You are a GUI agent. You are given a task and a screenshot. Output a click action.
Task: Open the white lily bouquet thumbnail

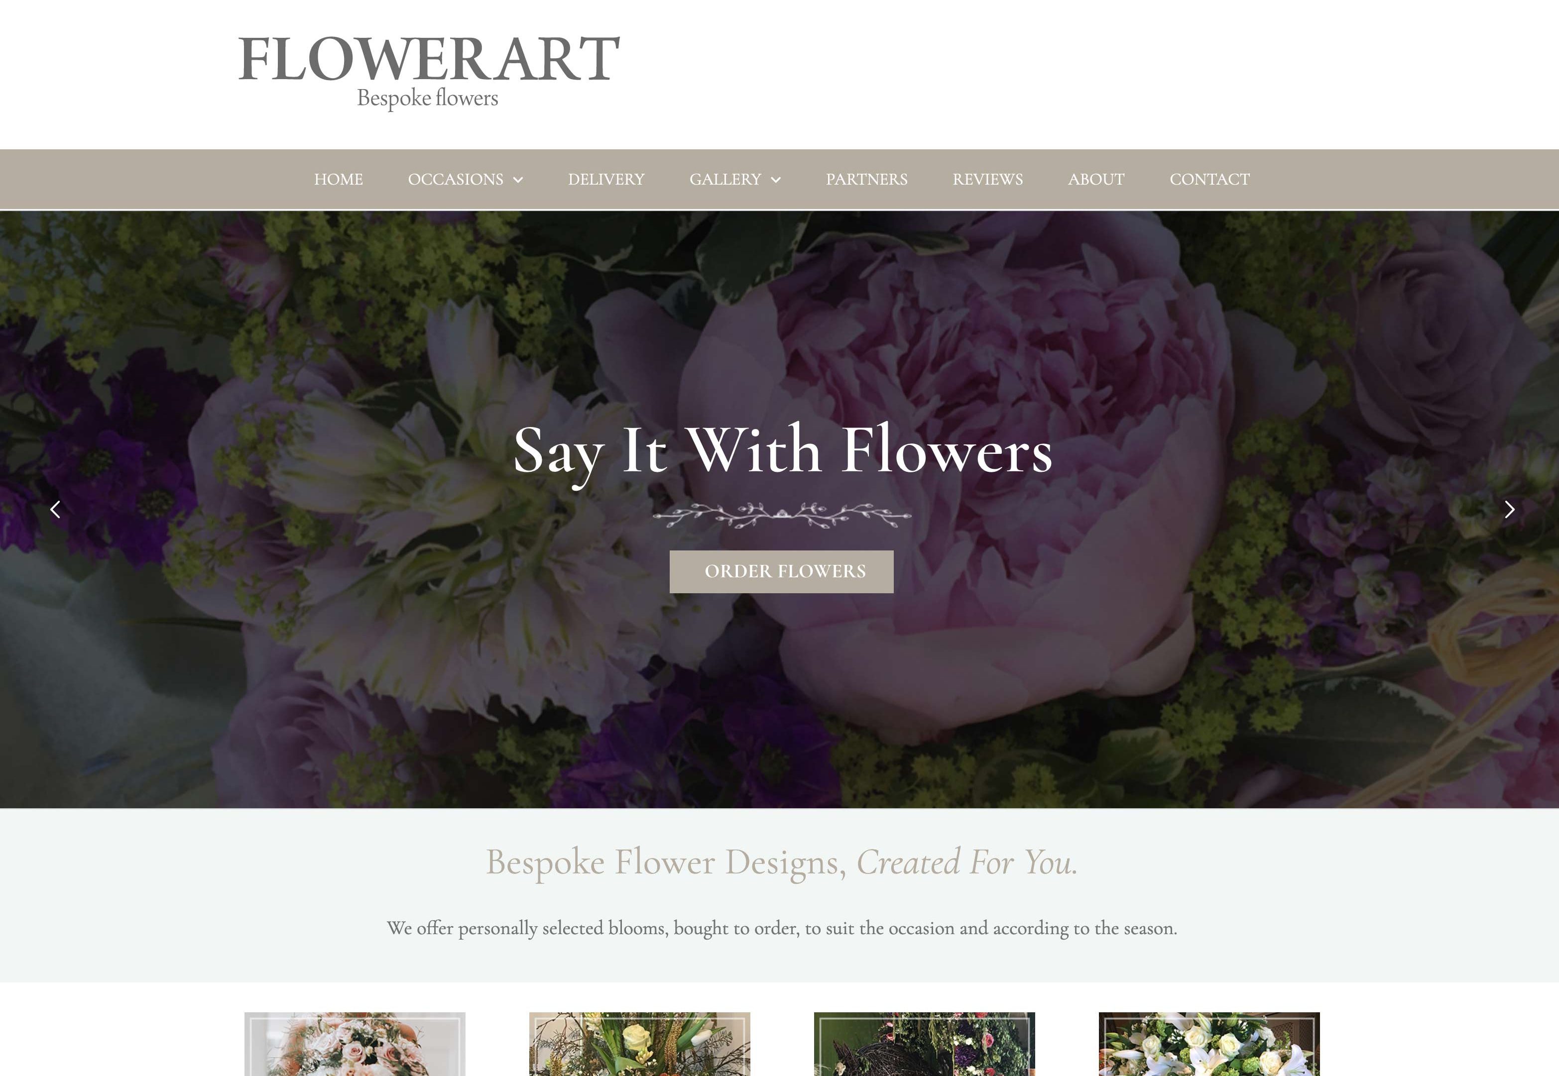tap(1209, 1044)
